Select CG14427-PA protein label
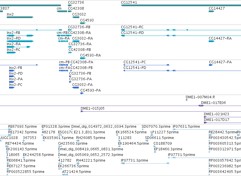The image size is (241, 176). [x=220, y=62]
